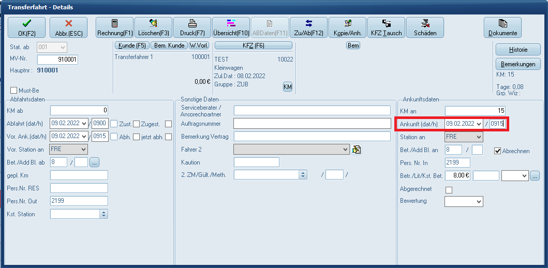Tick the Abgerechnet checkbox
Image resolution: width=548 pixels, height=268 pixels.
449,190
